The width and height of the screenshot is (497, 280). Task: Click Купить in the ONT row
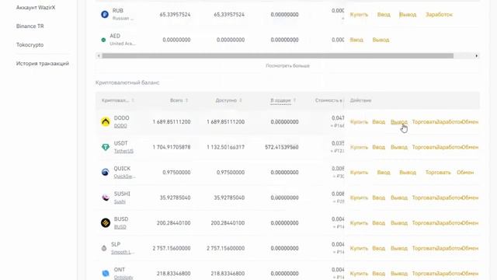pyautogui.click(x=359, y=274)
